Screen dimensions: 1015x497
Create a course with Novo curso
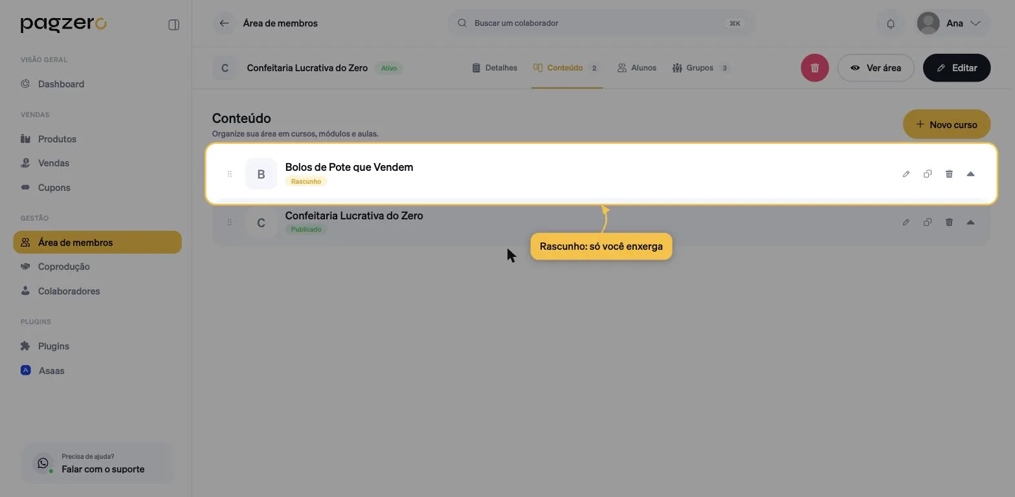coord(946,124)
